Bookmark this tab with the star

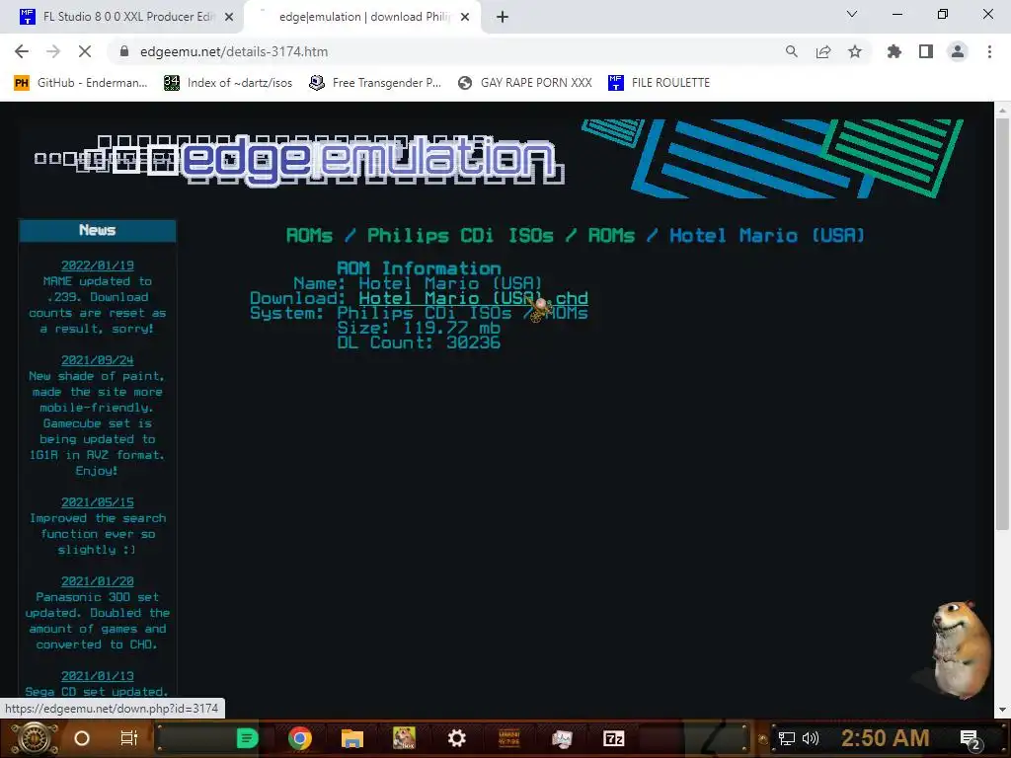coord(854,51)
